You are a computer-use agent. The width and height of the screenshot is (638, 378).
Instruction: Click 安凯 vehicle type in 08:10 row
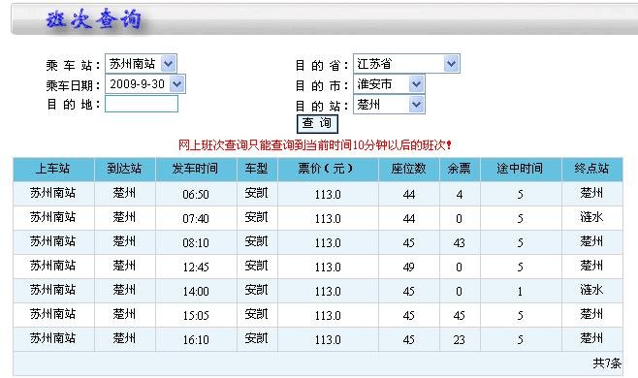[257, 241]
